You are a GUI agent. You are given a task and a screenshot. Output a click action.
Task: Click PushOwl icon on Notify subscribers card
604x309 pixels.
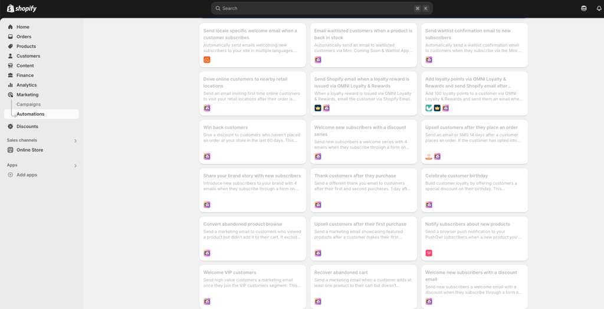click(429, 253)
